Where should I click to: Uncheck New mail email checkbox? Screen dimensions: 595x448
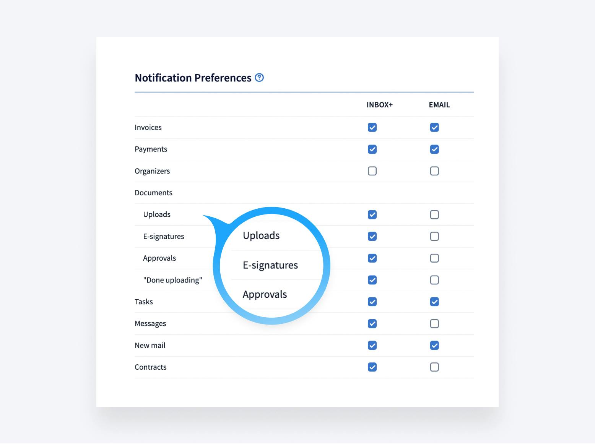434,346
